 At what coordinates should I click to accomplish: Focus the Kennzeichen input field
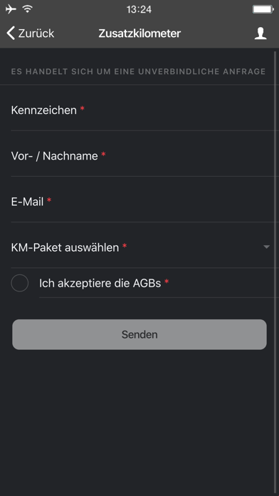coord(145,110)
